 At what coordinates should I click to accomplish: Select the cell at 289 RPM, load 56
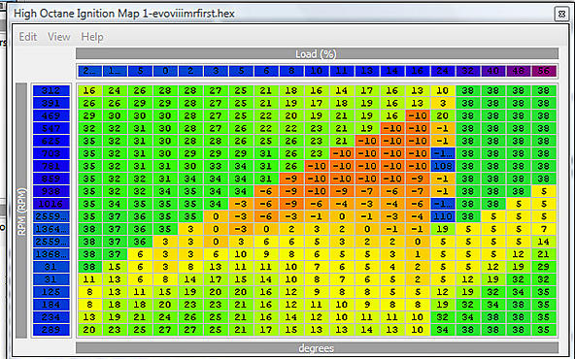click(x=544, y=329)
